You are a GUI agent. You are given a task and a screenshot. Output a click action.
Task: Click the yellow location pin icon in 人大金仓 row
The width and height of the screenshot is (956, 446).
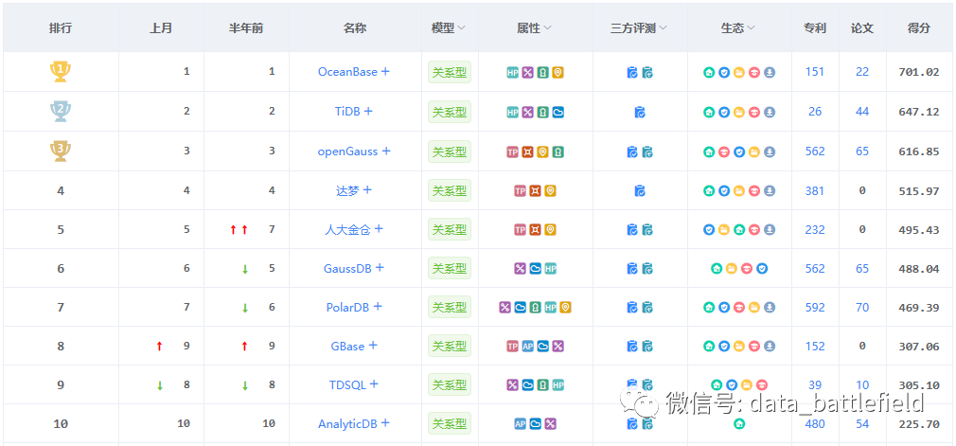click(550, 230)
